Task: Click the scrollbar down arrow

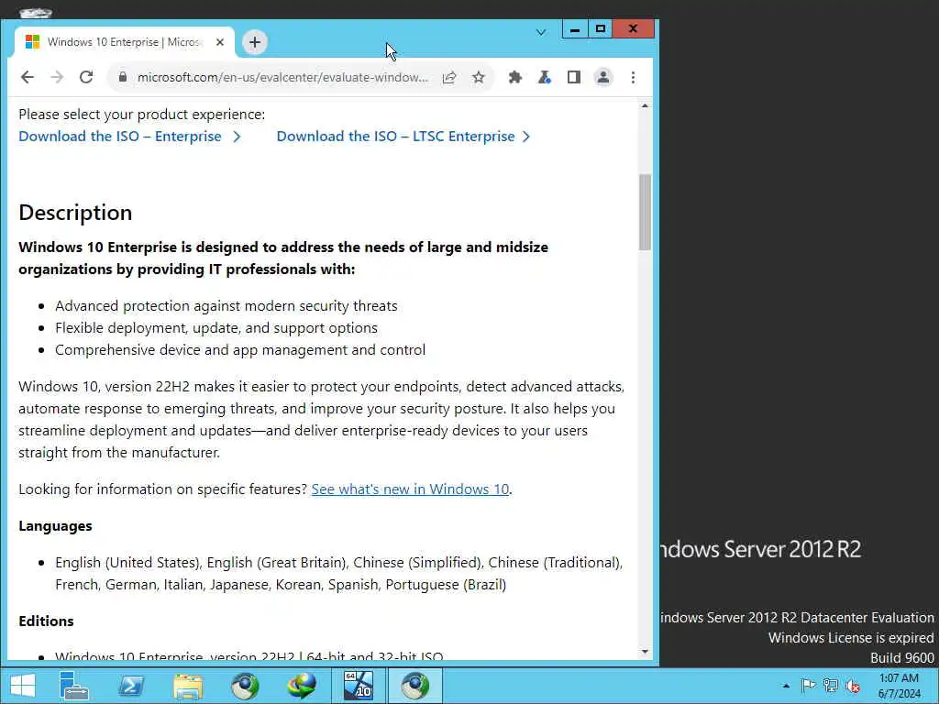Action: (x=645, y=652)
